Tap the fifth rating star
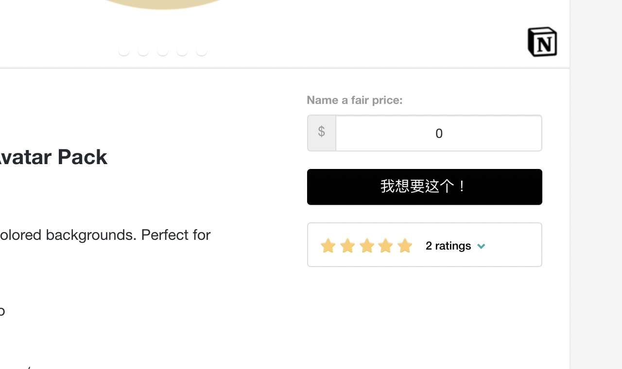 (405, 246)
